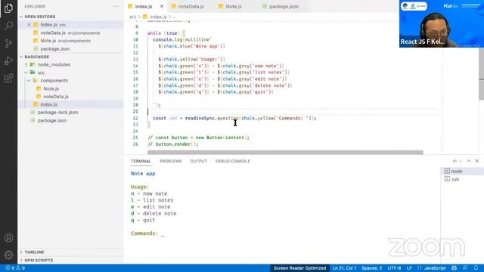Open package-lock.json in the file tree
Screen dimensions: 484x272
[57, 113]
